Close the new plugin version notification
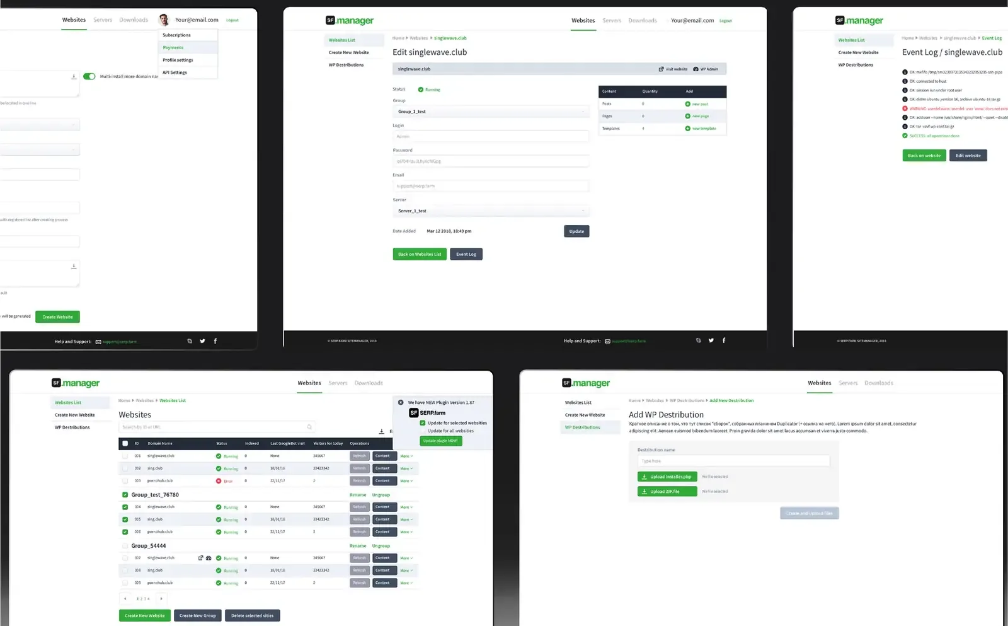Viewport: 1008px width, 626px height. pos(401,402)
